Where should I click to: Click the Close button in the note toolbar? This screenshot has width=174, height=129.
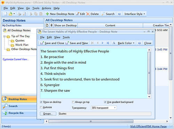pyautogui.click(x=148, y=43)
